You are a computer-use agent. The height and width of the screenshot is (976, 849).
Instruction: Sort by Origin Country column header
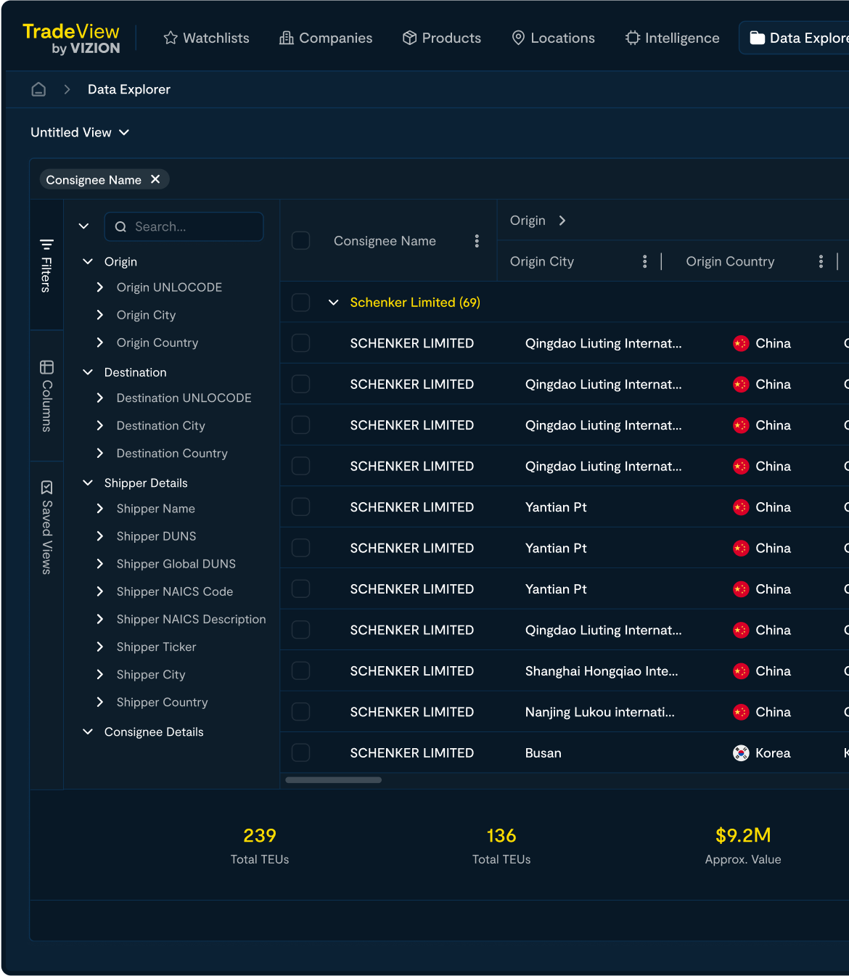coord(730,261)
